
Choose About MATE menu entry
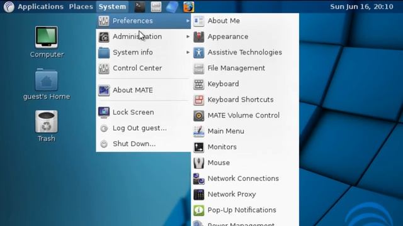tap(144, 90)
